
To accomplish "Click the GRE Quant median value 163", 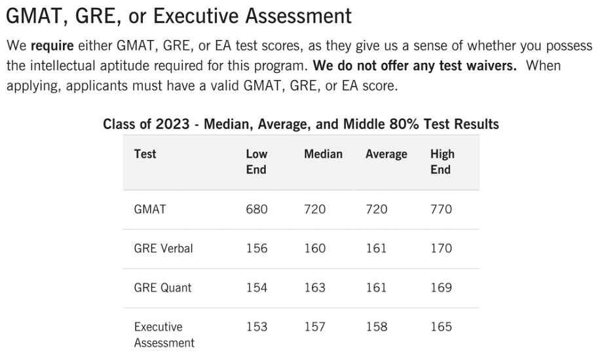I will point(314,288).
